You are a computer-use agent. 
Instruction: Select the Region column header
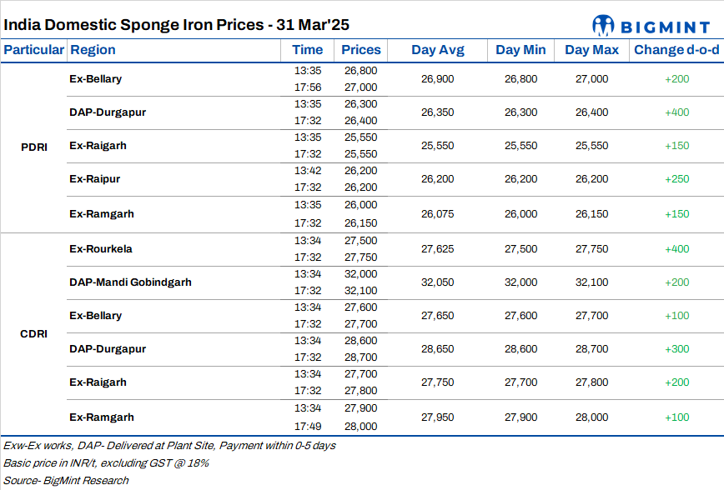(93, 50)
